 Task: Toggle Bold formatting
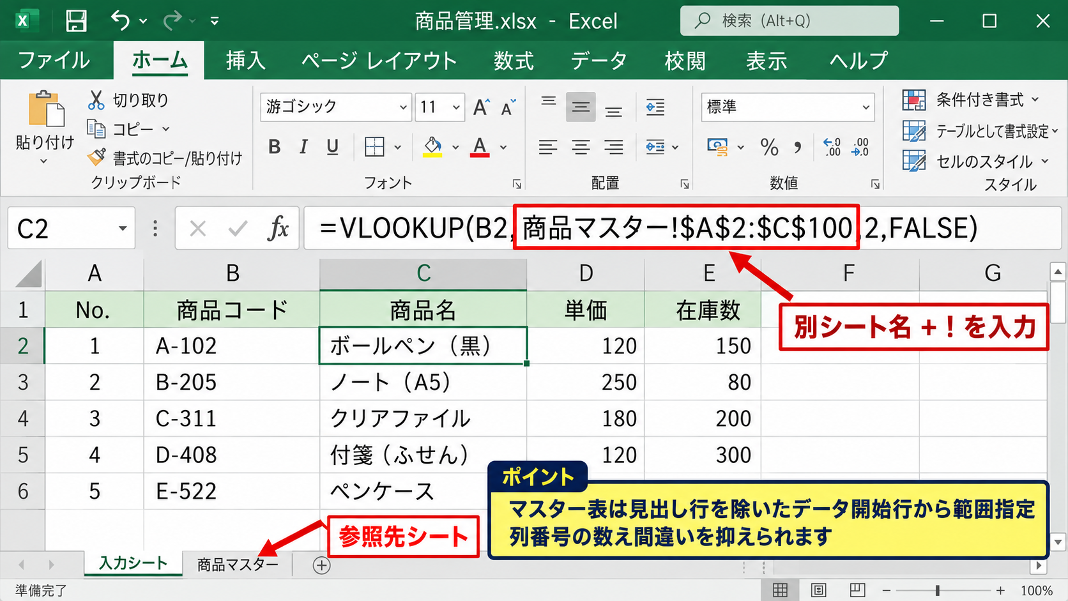(275, 147)
